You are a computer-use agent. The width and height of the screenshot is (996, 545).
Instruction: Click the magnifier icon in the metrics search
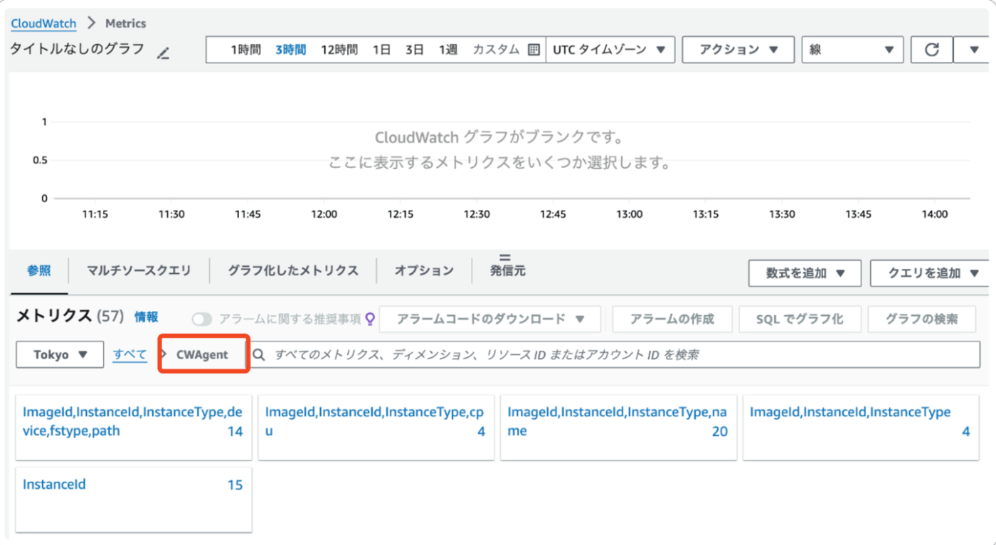click(x=259, y=354)
